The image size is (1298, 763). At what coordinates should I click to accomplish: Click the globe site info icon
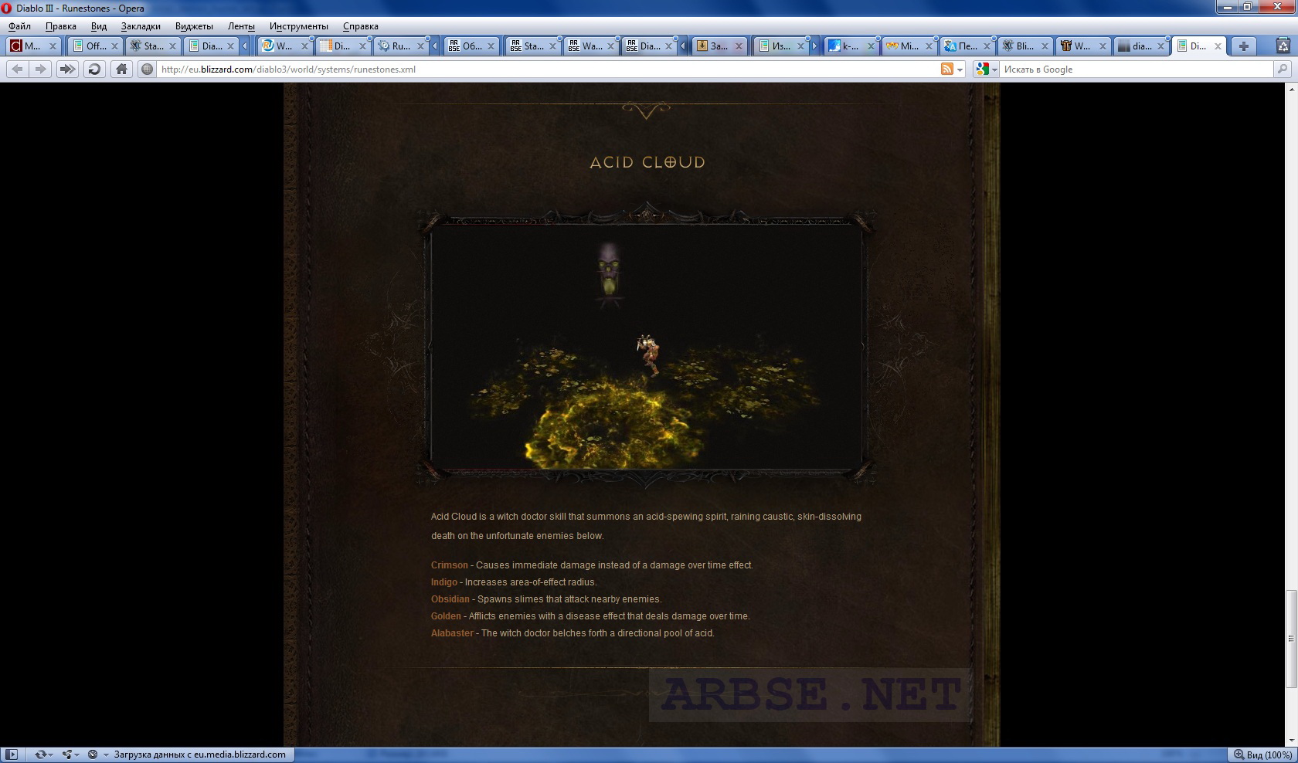(x=147, y=70)
